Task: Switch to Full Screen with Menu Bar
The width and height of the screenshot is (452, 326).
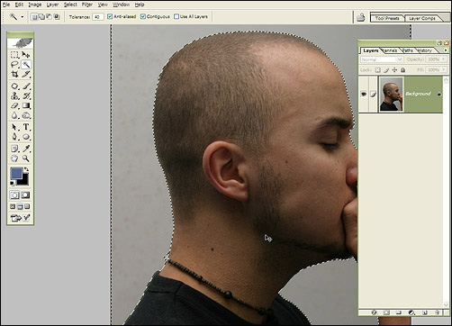Action: point(20,206)
